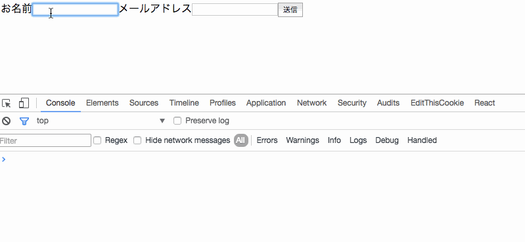Image resolution: width=525 pixels, height=242 pixels.
Task: Filter console by Logs
Action: [358, 140]
